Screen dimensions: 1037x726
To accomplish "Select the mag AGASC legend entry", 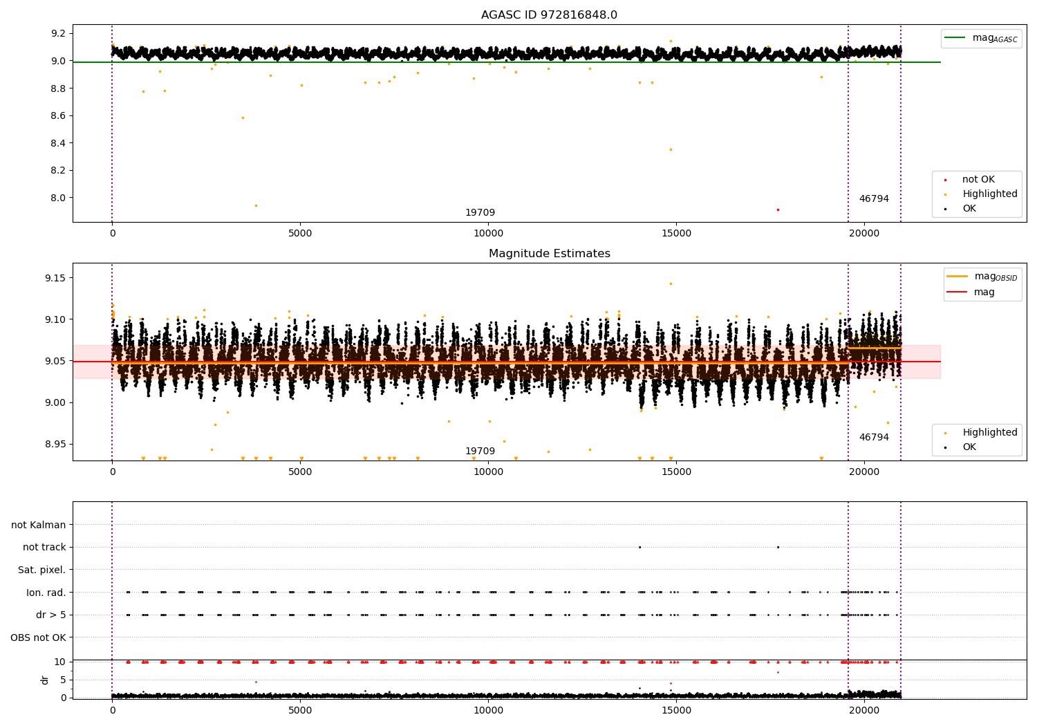I will [x=981, y=38].
